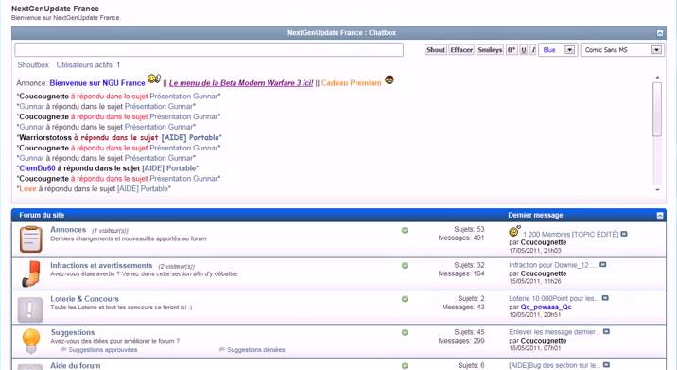The width and height of the screenshot is (677, 370).
Task: Open the Suggestions forum
Action: tap(73, 332)
